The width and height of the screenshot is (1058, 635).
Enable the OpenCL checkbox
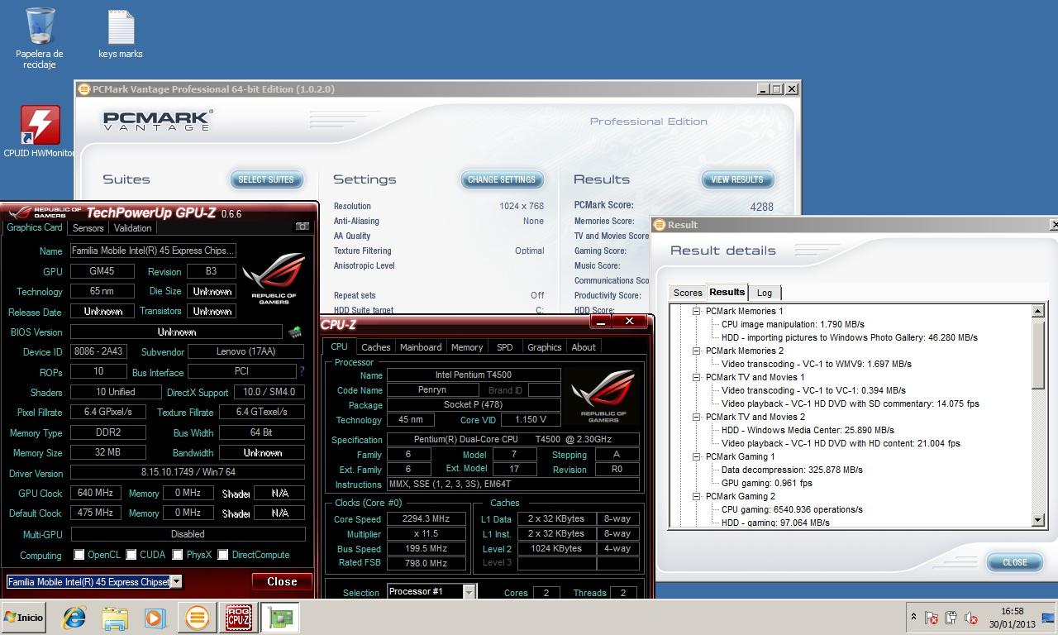coord(79,555)
